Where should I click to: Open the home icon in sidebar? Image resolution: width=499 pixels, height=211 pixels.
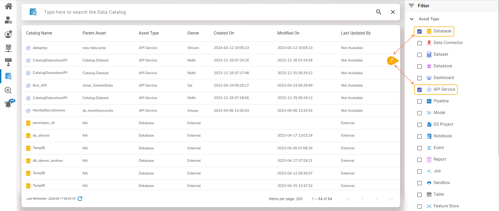(x=8, y=6)
